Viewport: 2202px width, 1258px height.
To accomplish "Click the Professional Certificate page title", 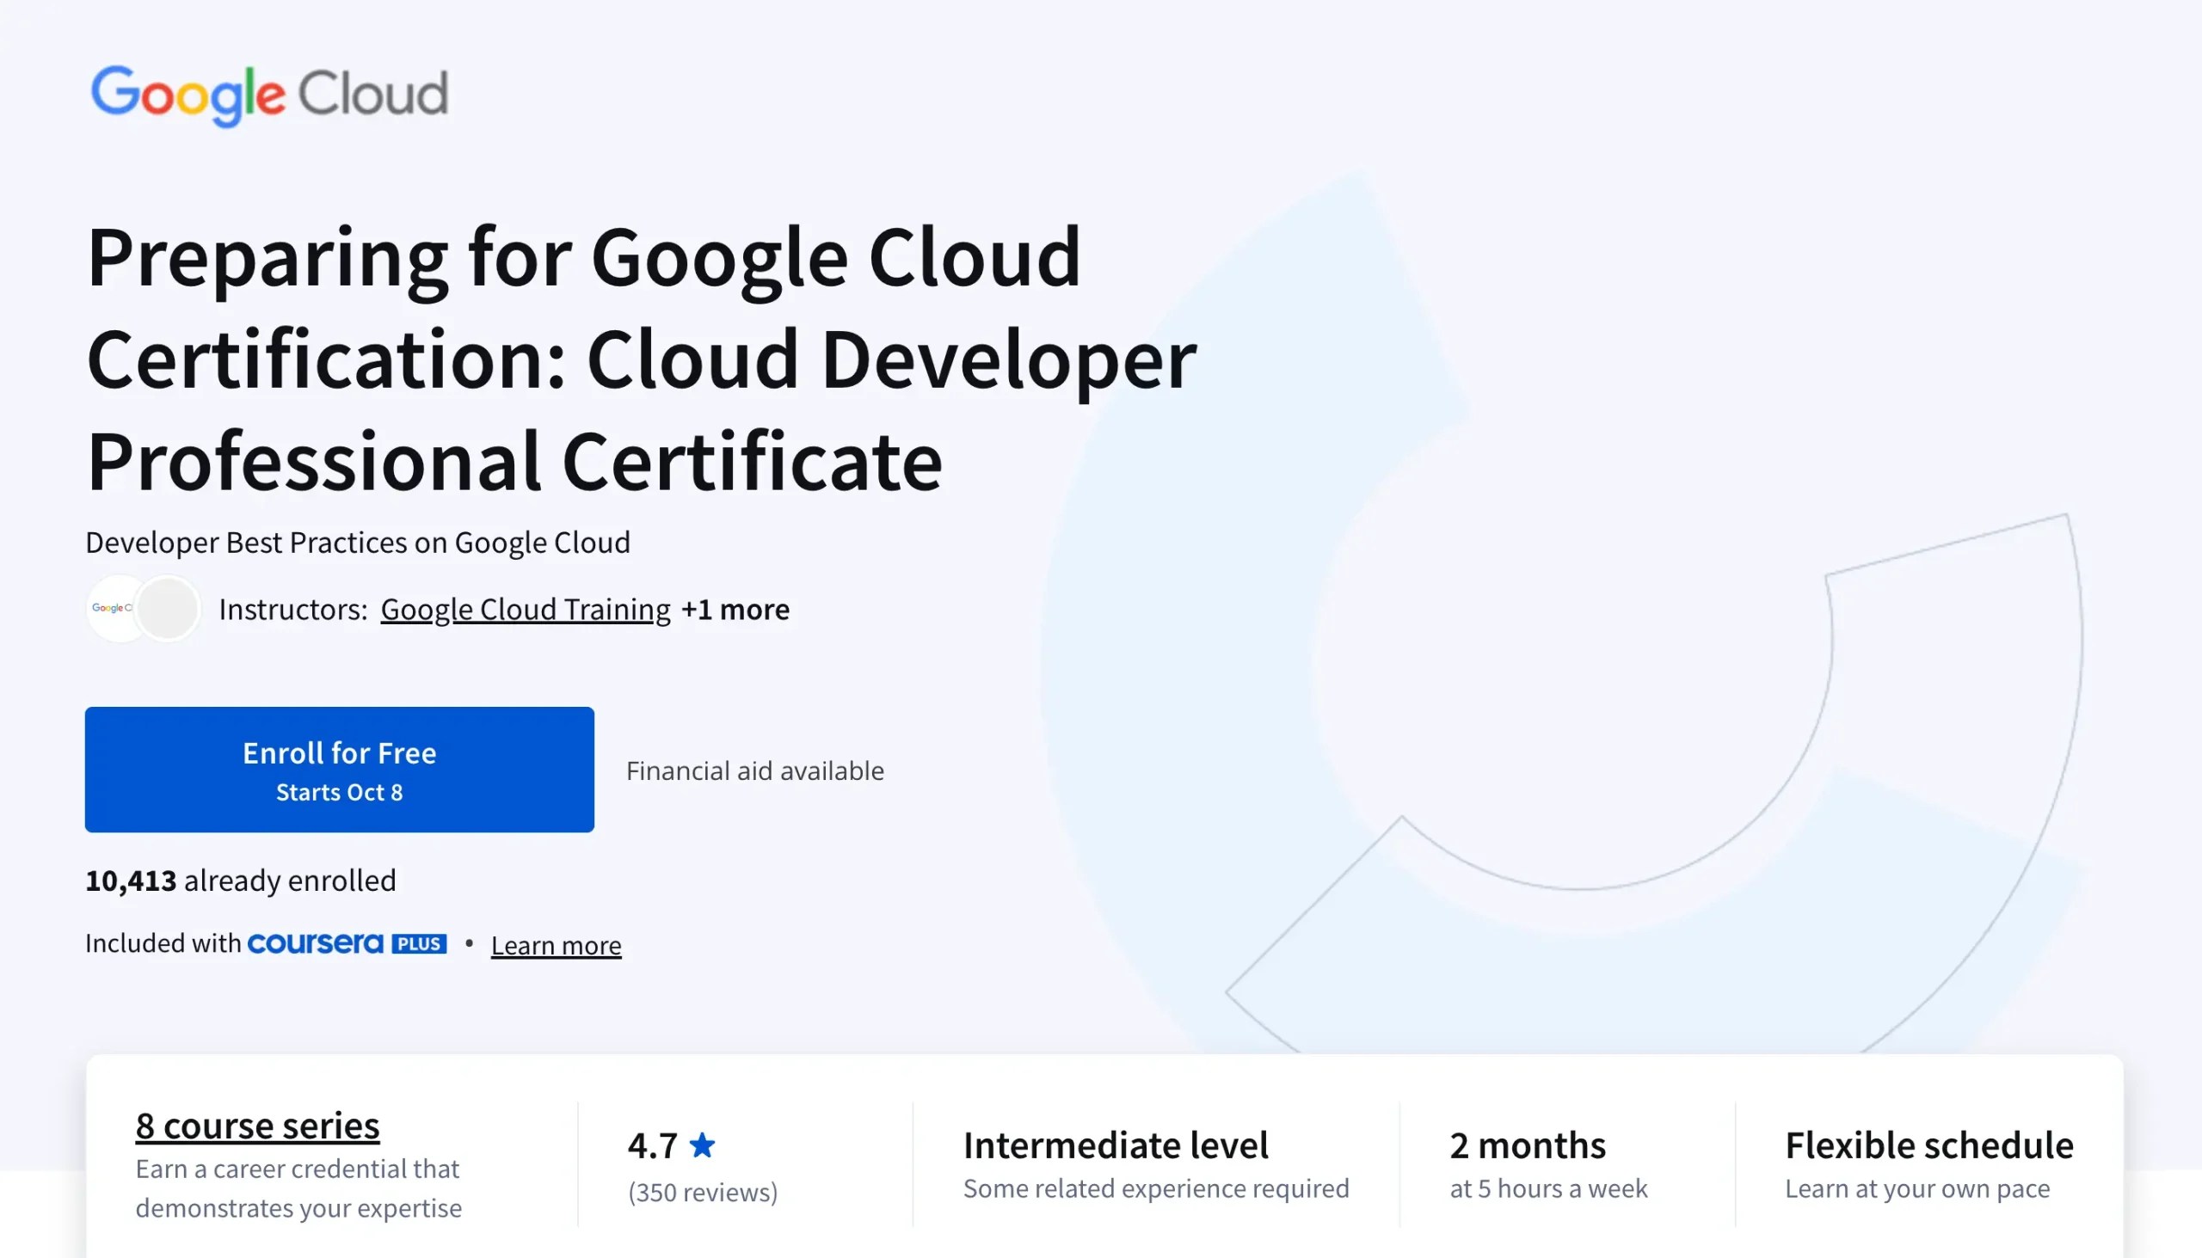I will tap(639, 359).
